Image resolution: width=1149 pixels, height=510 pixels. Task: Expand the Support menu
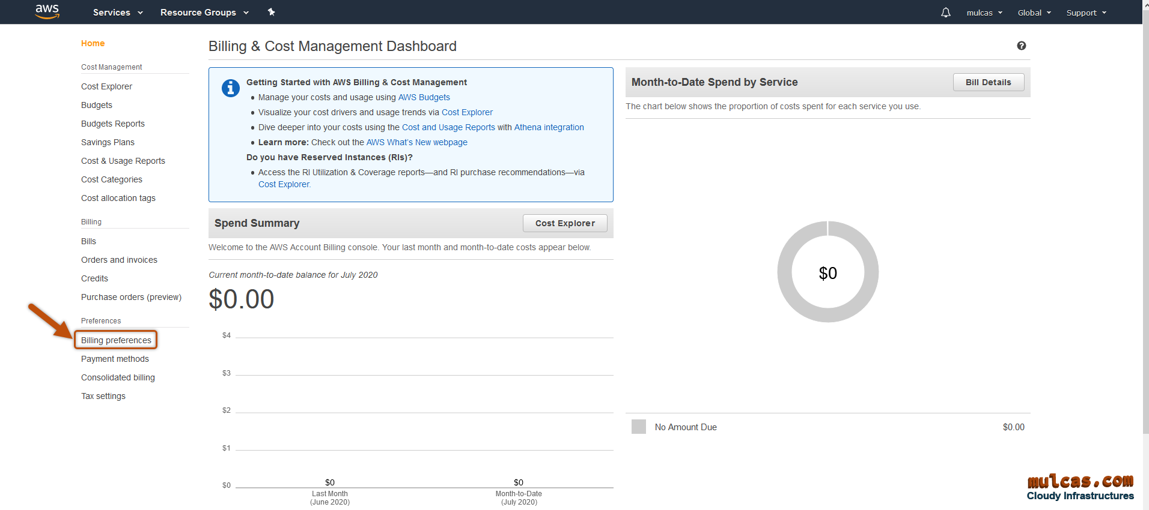point(1086,13)
